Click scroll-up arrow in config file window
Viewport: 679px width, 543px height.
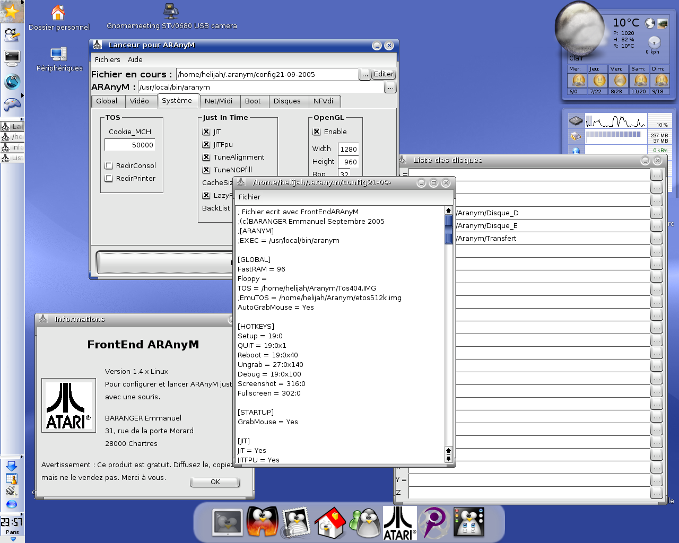pyautogui.click(x=449, y=211)
